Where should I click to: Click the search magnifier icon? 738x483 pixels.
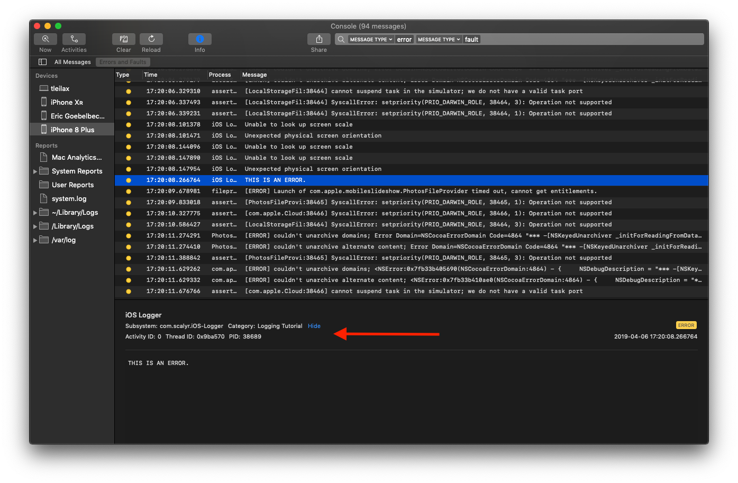pyautogui.click(x=341, y=40)
